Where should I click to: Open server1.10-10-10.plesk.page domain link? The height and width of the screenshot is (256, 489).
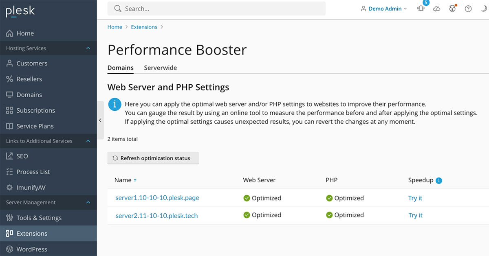pos(157,198)
